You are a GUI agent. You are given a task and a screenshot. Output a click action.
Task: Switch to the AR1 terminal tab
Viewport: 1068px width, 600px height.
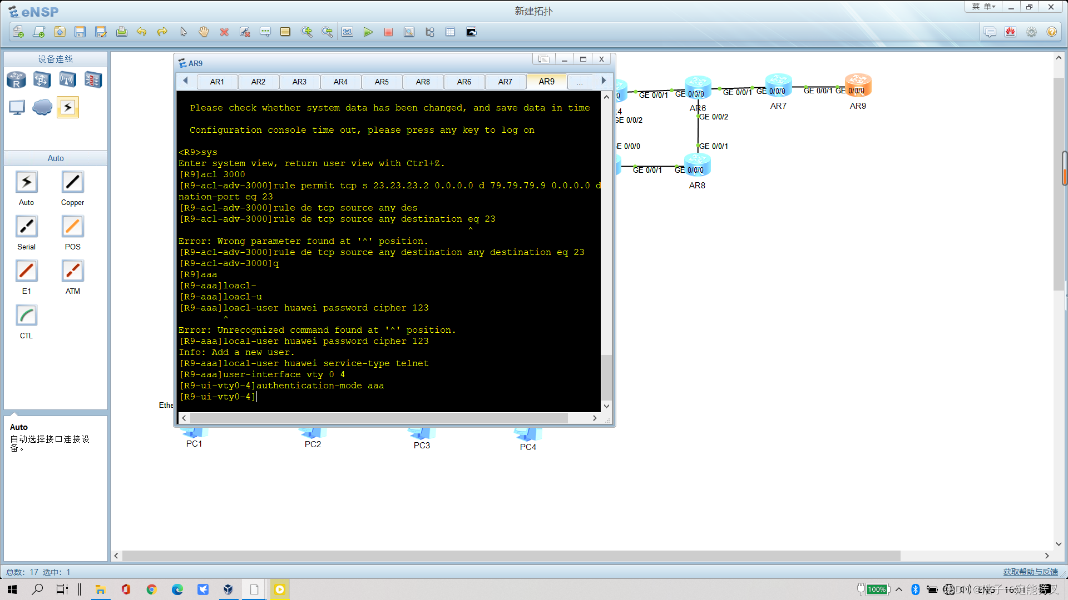click(217, 82)
